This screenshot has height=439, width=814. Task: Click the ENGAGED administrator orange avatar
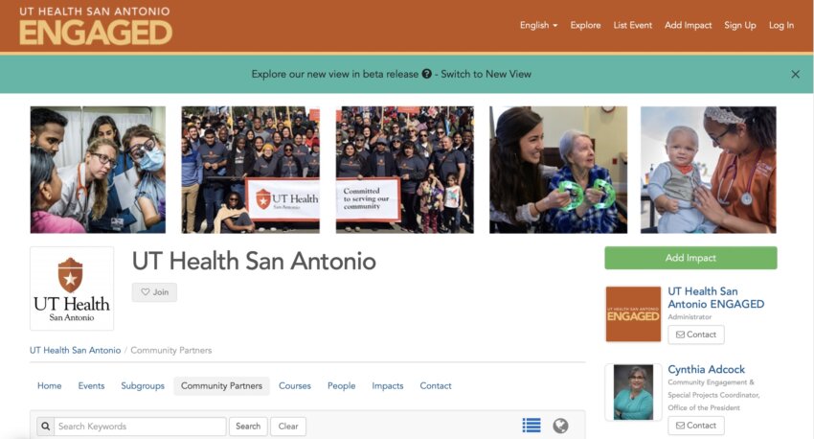tap(633, 313)
